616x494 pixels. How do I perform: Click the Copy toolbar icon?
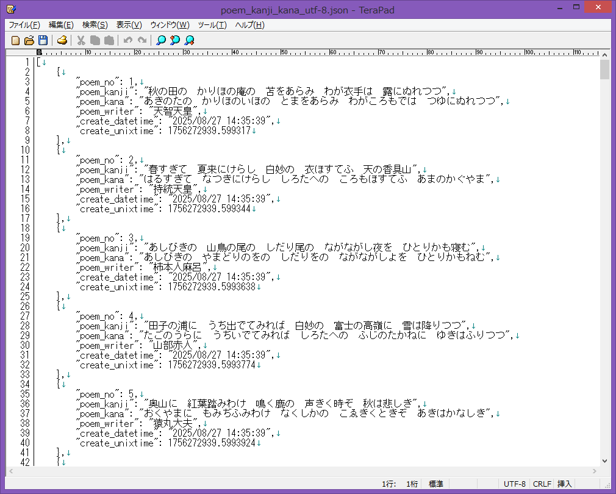[95, 40]
